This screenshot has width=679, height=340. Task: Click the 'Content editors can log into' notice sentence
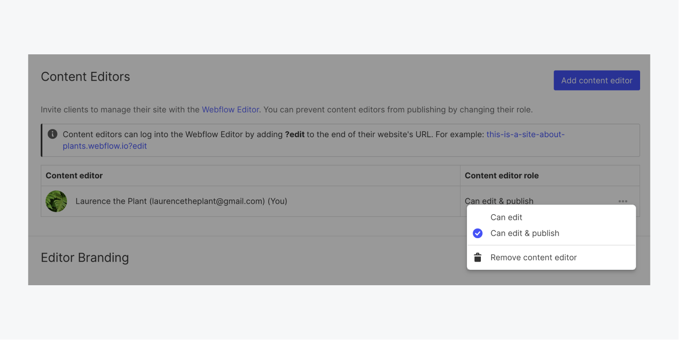tap(172, 134)
